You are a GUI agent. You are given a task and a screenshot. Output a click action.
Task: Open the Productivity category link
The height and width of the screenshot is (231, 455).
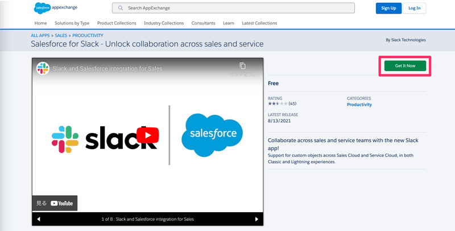click(359, 105)
